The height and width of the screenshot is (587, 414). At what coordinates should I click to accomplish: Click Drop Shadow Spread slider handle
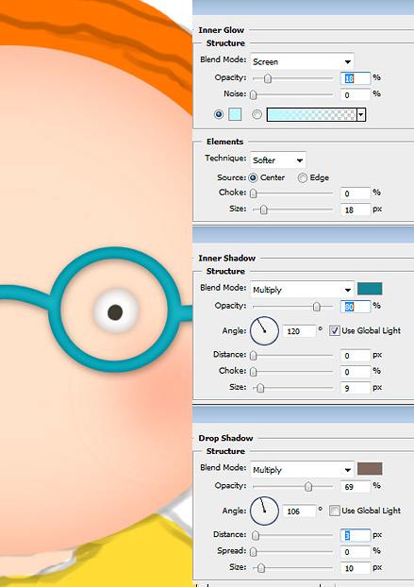pyautogui.click(x=254, y=552)
